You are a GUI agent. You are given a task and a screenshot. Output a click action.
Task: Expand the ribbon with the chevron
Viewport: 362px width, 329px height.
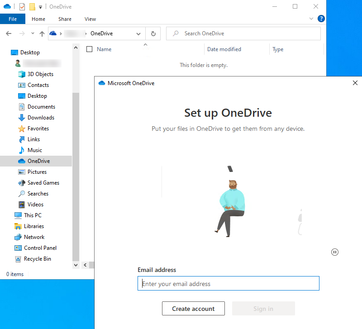pos(311,19)
